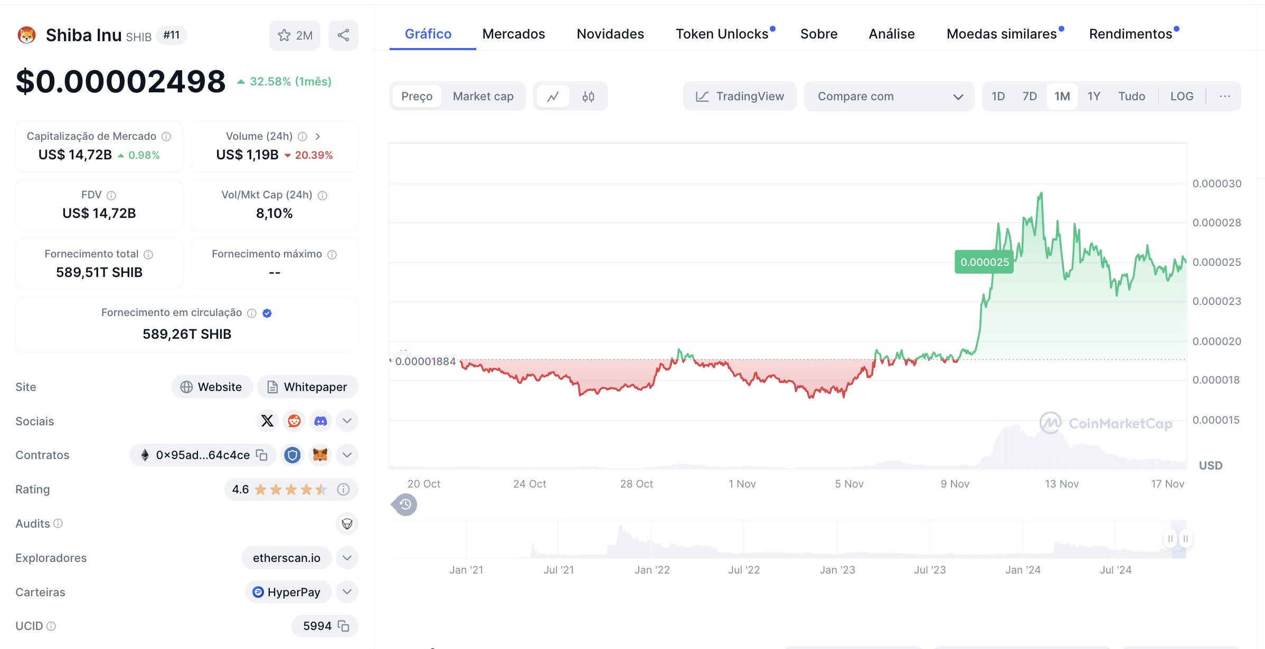This screenshot has width=1265, height=649.
Task: Open the Moedas similares tab
Action: click(1002, 34)
